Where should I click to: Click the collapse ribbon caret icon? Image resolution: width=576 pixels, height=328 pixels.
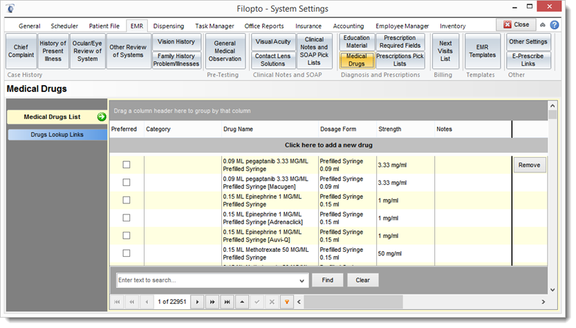tap(543, 25)
